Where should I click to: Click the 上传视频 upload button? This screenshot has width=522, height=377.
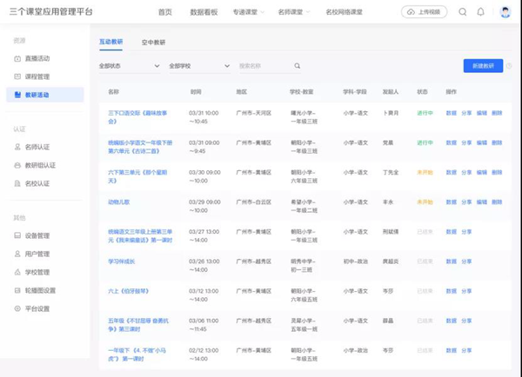(x=424, y=12)
